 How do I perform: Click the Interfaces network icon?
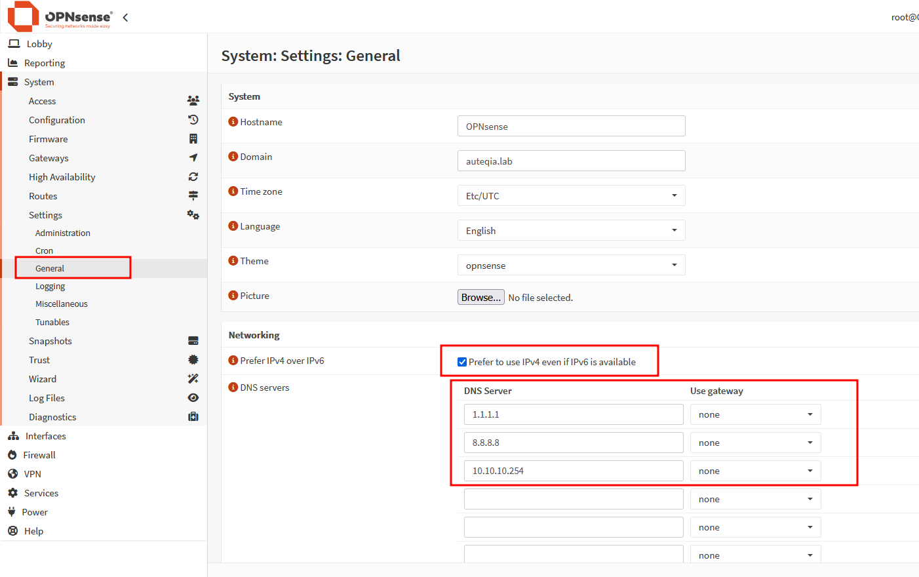[13, 436]
